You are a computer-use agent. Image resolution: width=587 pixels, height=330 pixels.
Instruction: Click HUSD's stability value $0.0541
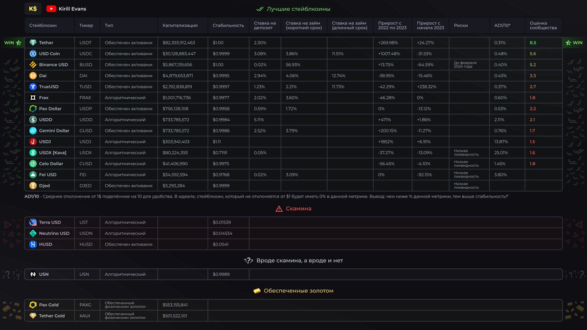221,244
